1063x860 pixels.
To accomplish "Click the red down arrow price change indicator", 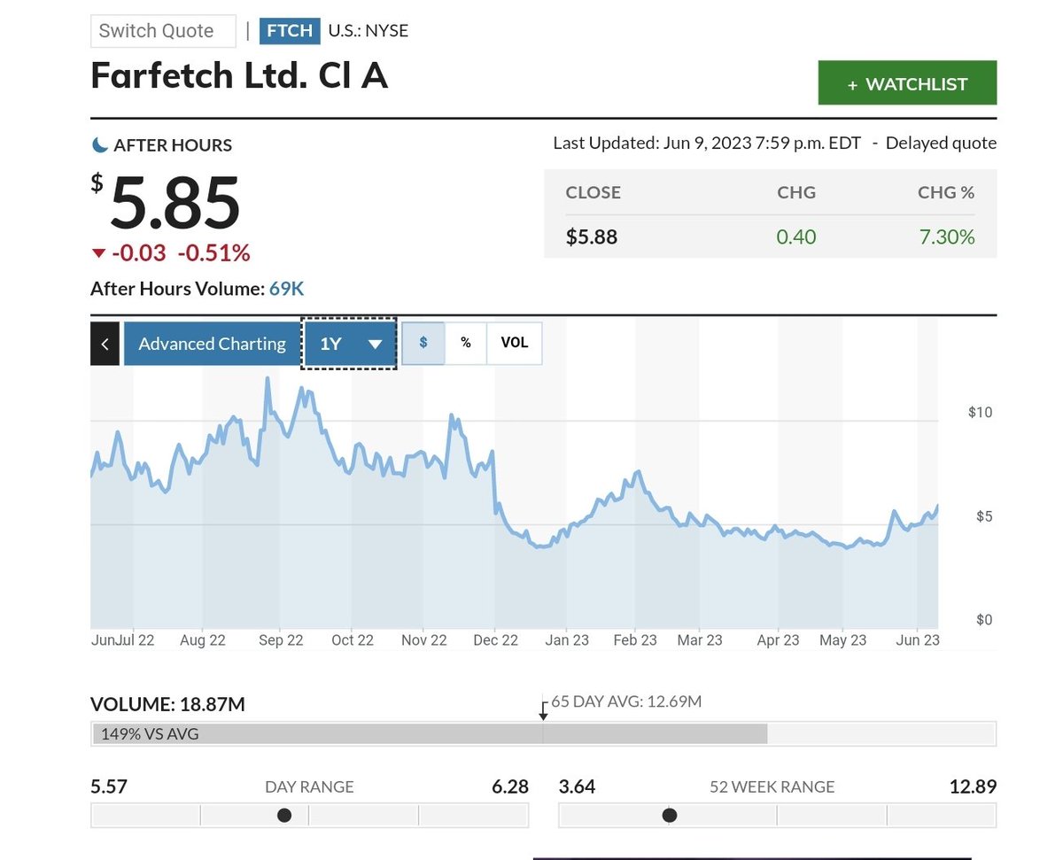I will (x=98, y=254).
